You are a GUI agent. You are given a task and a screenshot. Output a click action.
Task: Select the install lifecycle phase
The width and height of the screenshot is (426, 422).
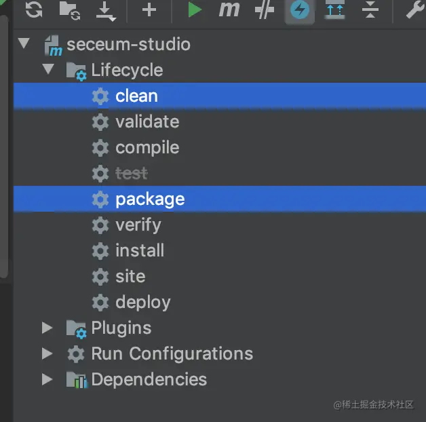pos(139,250)
